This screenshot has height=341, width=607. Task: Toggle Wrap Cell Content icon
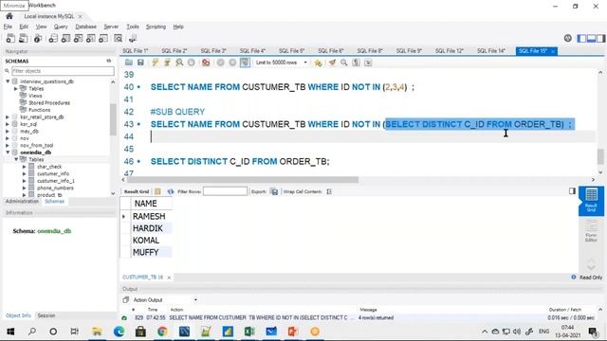(x=329, y=191)
